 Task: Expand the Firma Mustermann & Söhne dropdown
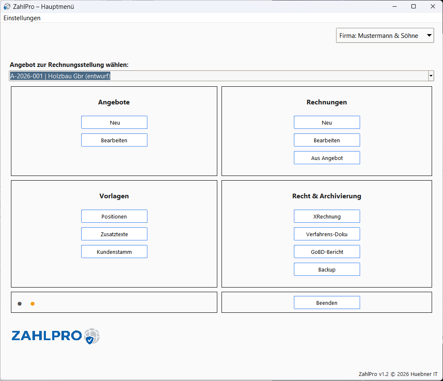(429, 36)
